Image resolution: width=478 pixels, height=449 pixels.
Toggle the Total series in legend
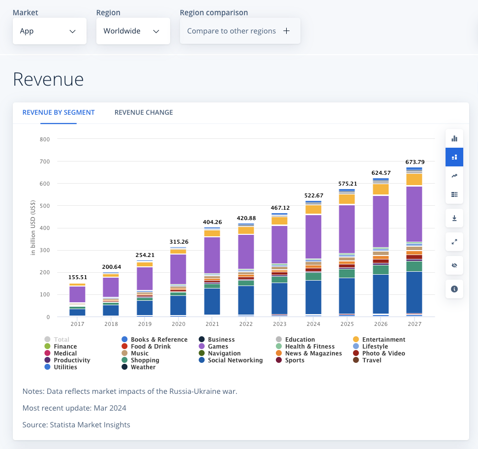point(61,340)
